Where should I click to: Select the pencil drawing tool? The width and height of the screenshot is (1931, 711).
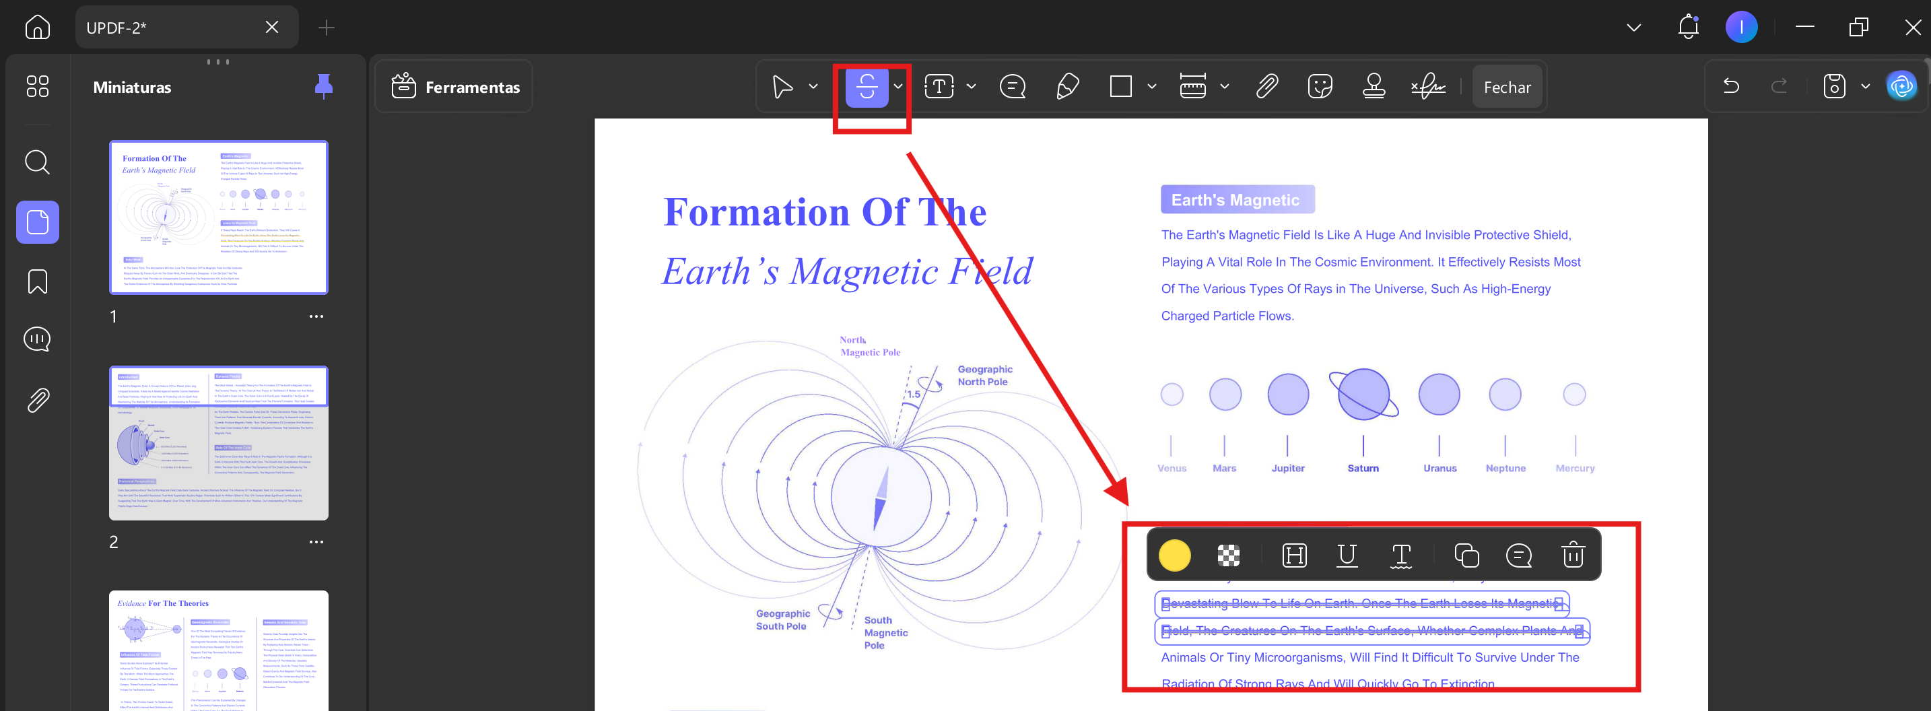1067,87
